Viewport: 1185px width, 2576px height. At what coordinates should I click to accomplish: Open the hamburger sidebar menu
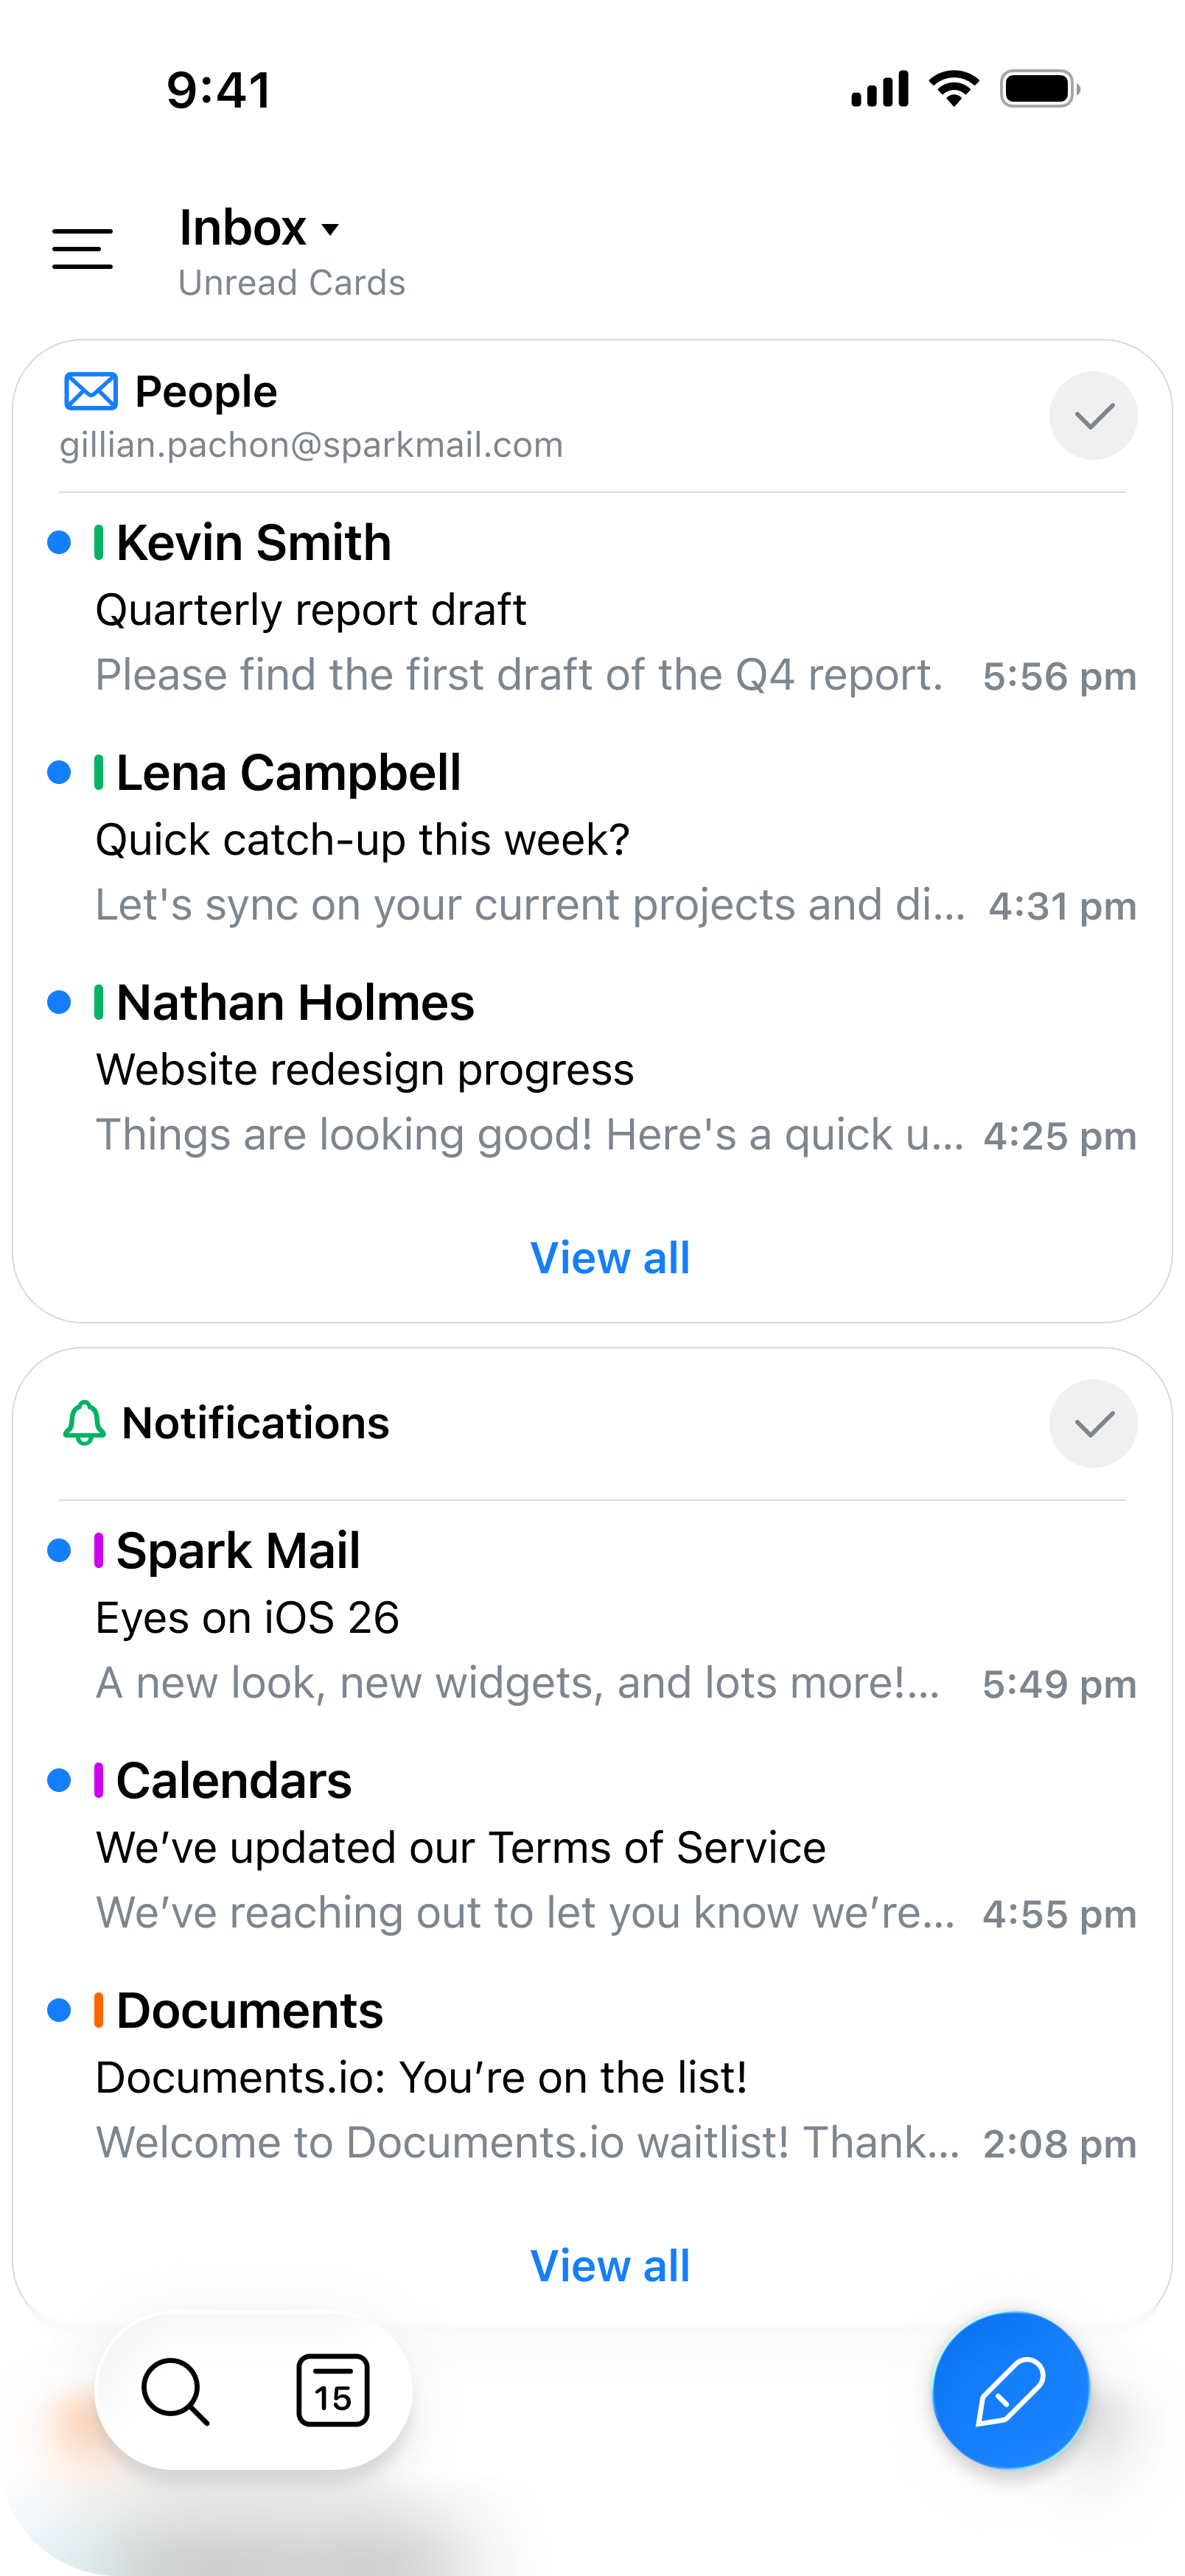pos(82,248)
